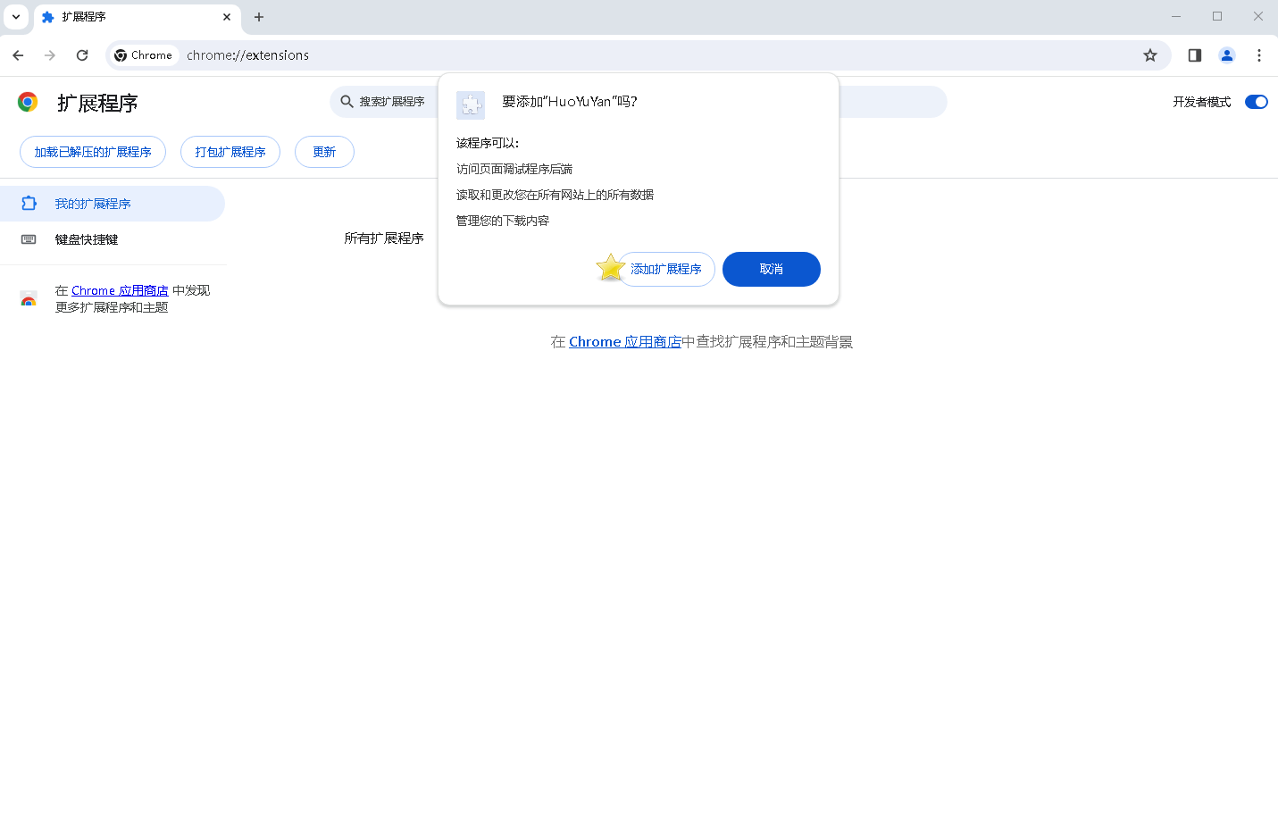The height and width of the screenshot is (836, 1278).
Task: Click 取消 in the add-extension dialog
Action: pos(772,269)
